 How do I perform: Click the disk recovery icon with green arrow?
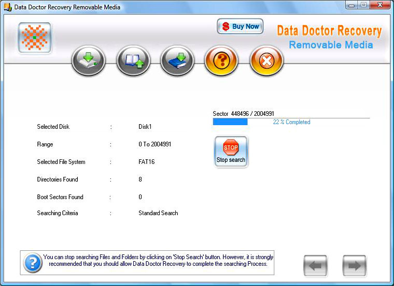[89, 61]
